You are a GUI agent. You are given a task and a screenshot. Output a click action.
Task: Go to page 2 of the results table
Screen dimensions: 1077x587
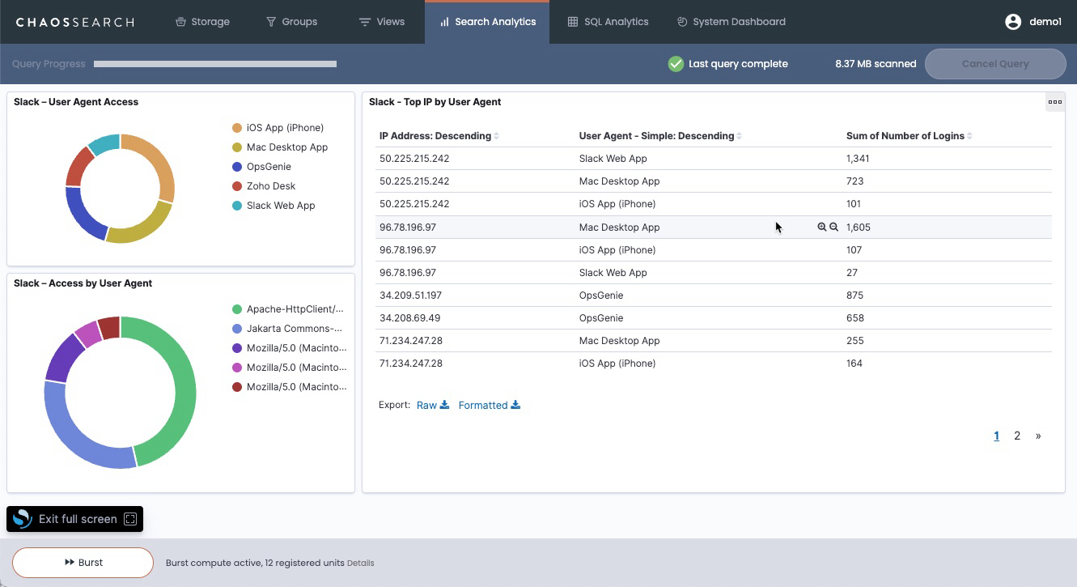tap(1017, 436)
